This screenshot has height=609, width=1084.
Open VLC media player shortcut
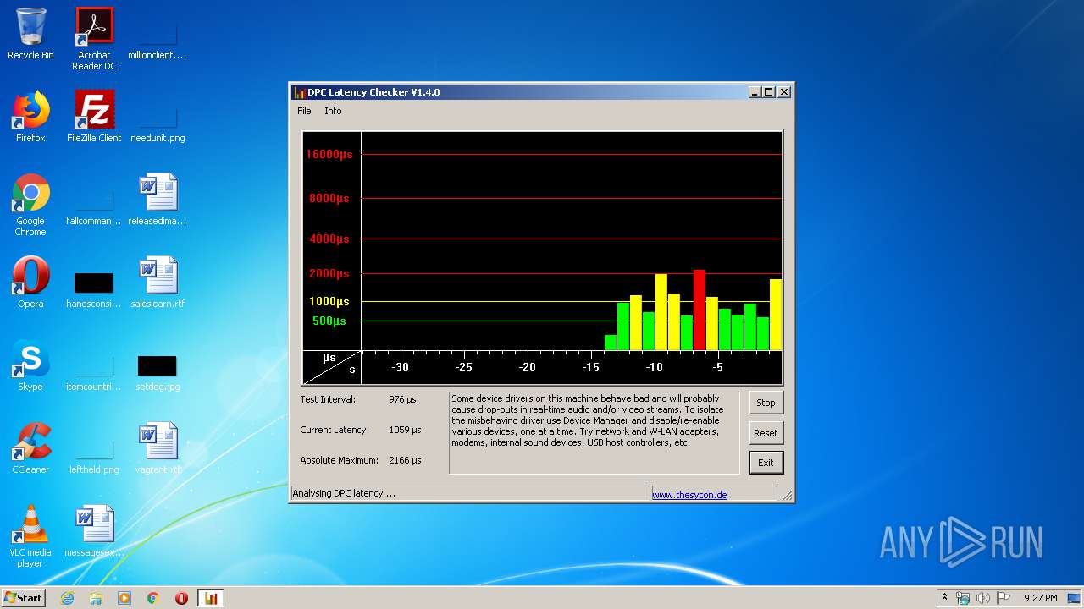coord(30,535)
